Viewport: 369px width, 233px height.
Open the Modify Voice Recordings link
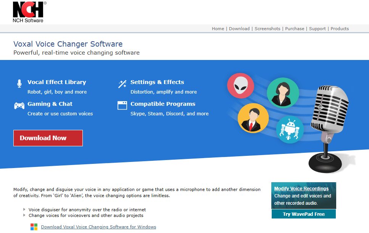[x=301, y=189]
